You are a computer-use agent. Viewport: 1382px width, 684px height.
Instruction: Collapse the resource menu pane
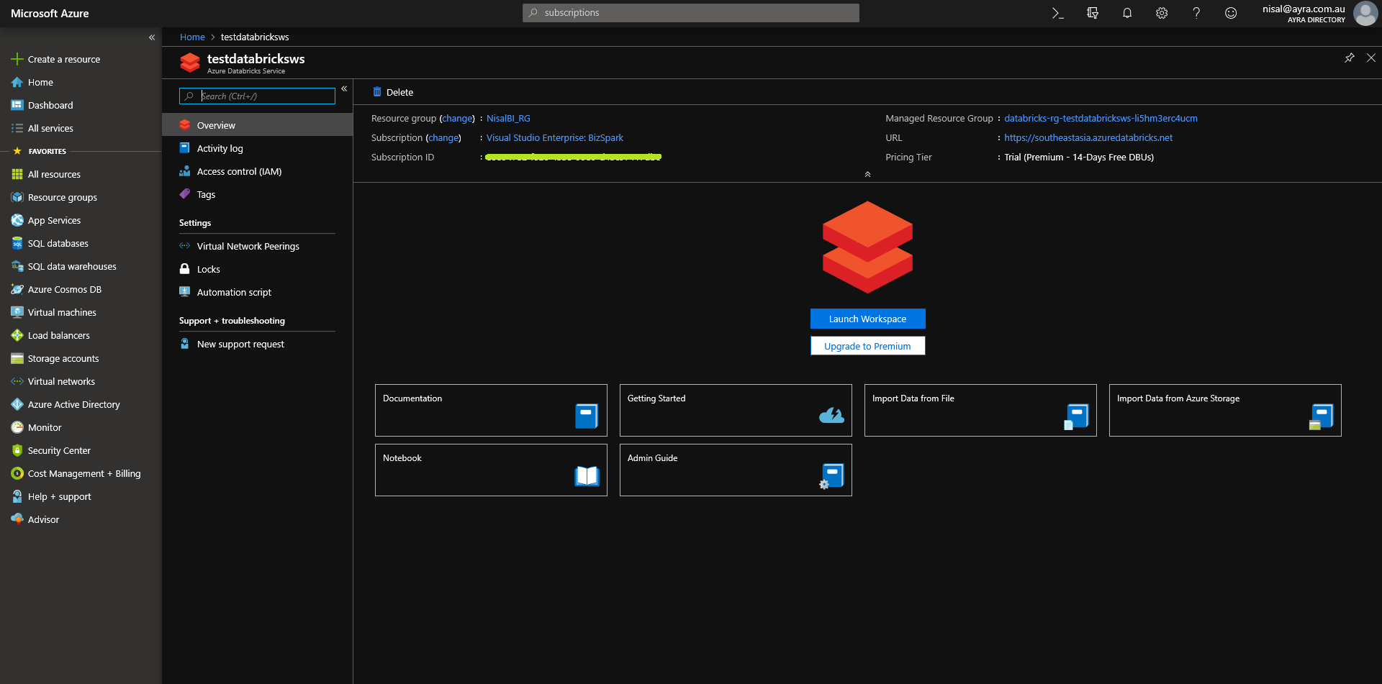click(x=344, y=88)
